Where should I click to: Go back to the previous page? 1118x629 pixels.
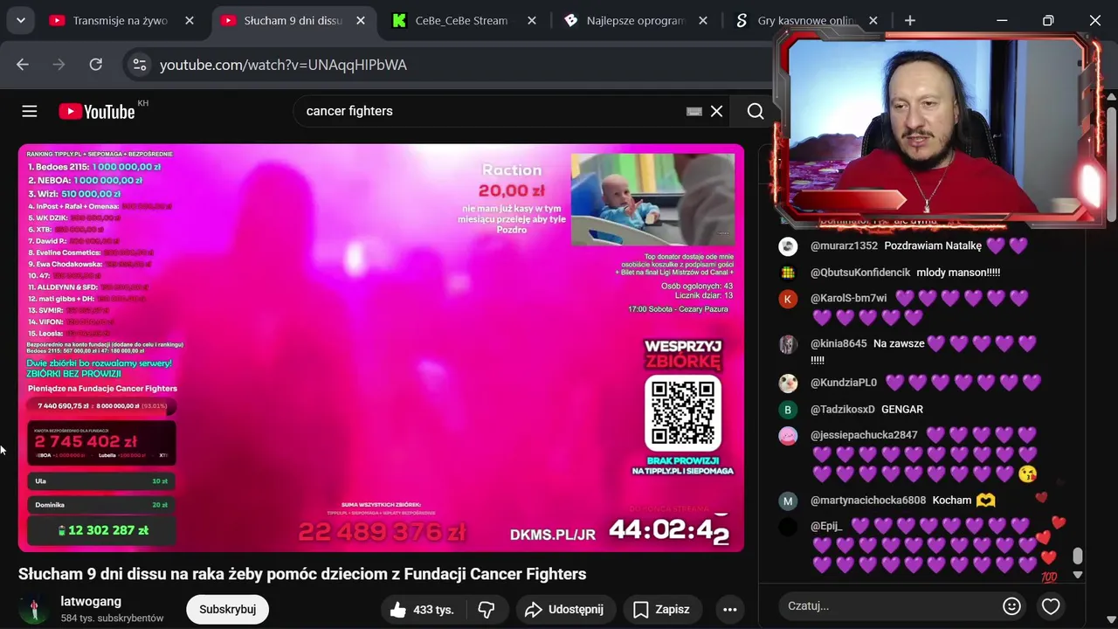(23, 65)
